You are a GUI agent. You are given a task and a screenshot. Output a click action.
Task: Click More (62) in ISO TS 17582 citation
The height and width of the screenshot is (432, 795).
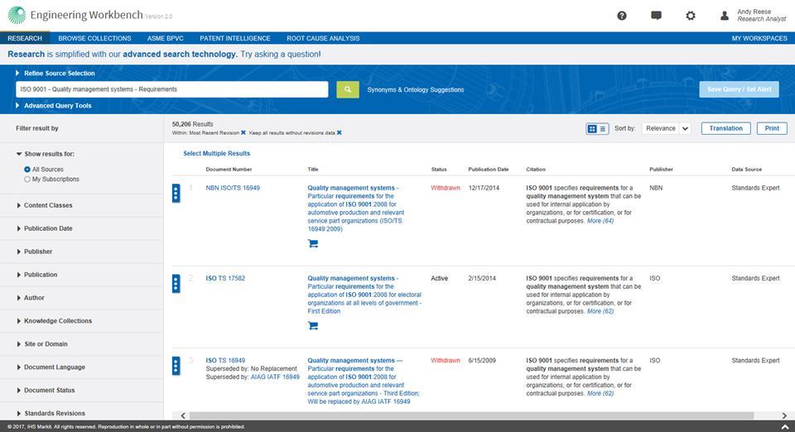[600, 311]
